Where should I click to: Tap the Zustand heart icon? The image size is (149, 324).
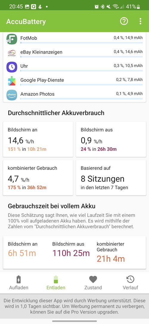(x=93, y=279)
